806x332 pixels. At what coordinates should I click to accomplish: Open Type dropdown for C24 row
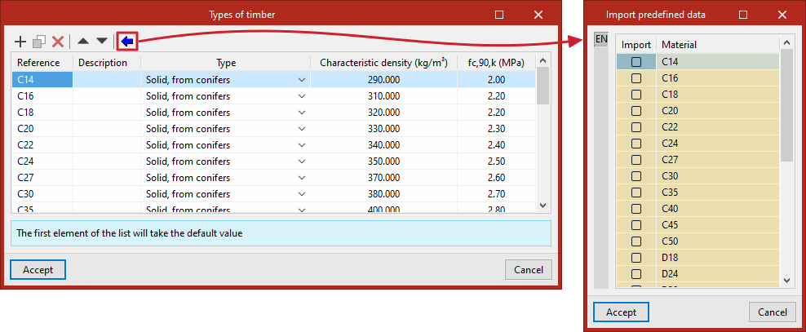[302, 162]
